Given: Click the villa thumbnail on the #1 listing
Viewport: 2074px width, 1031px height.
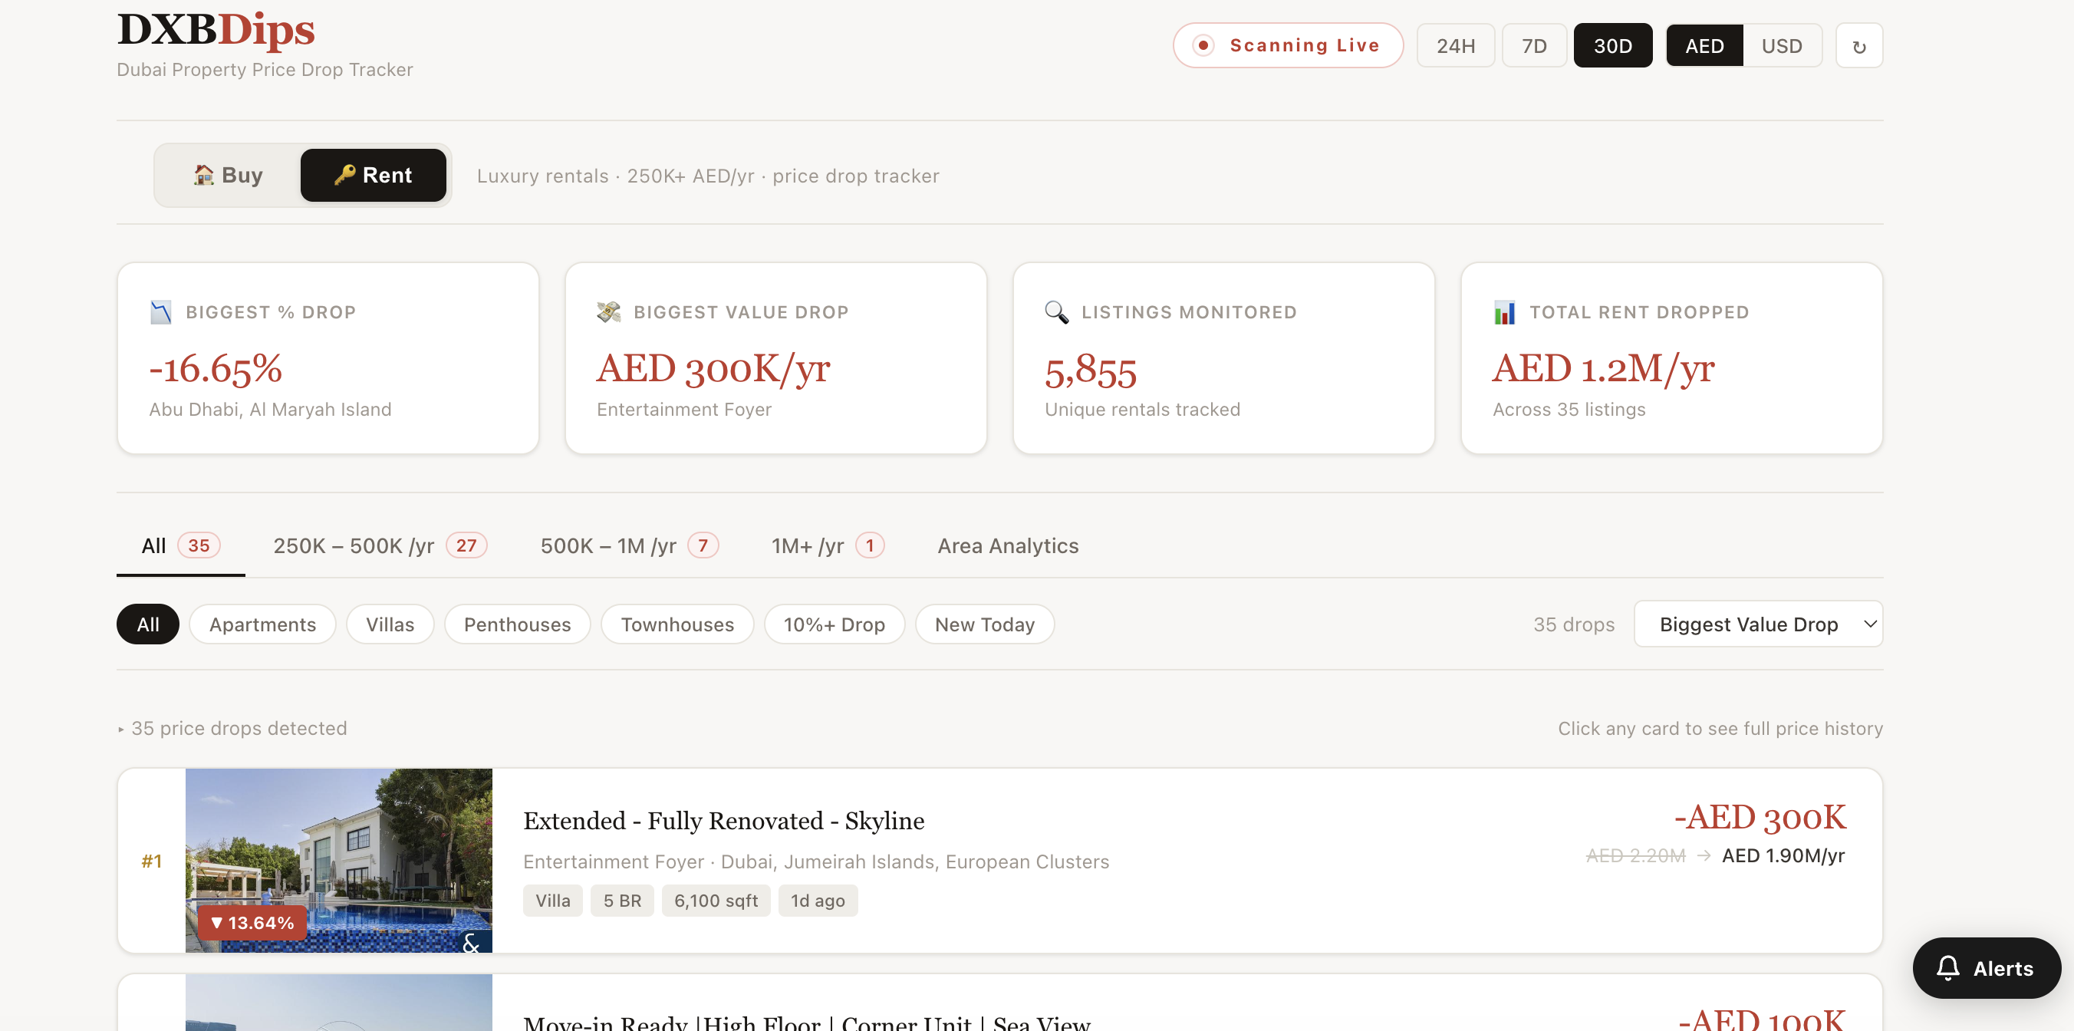Looking at the screenshot, I should point(337,860).
